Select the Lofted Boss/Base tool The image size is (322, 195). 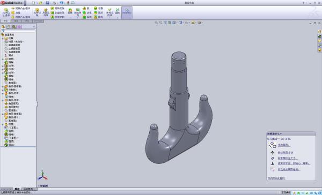[x=20, y=17]
